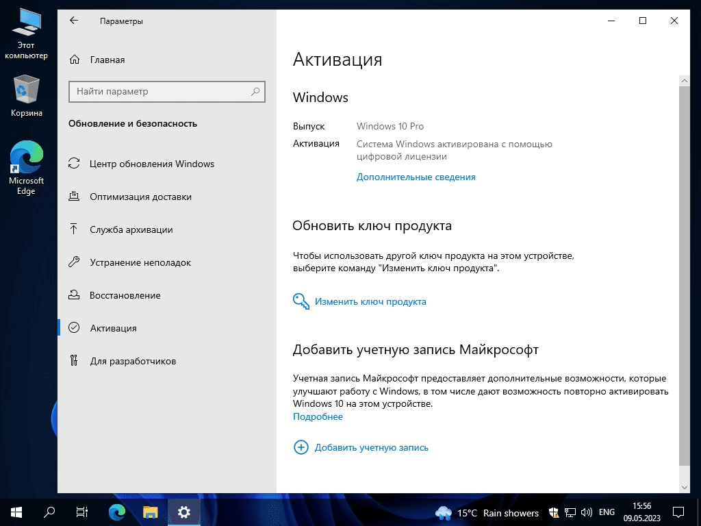
Task: Open the Windows Start menu
Action: 16,512
